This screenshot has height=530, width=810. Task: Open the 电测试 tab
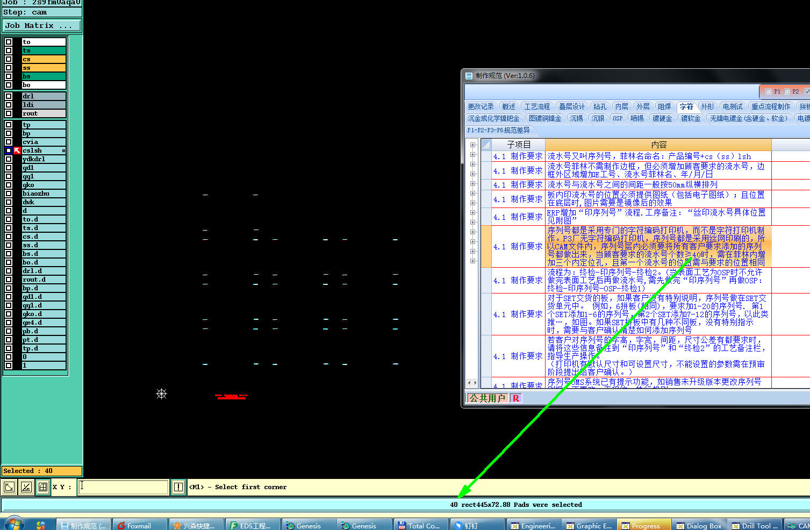(x=733, y=107)
